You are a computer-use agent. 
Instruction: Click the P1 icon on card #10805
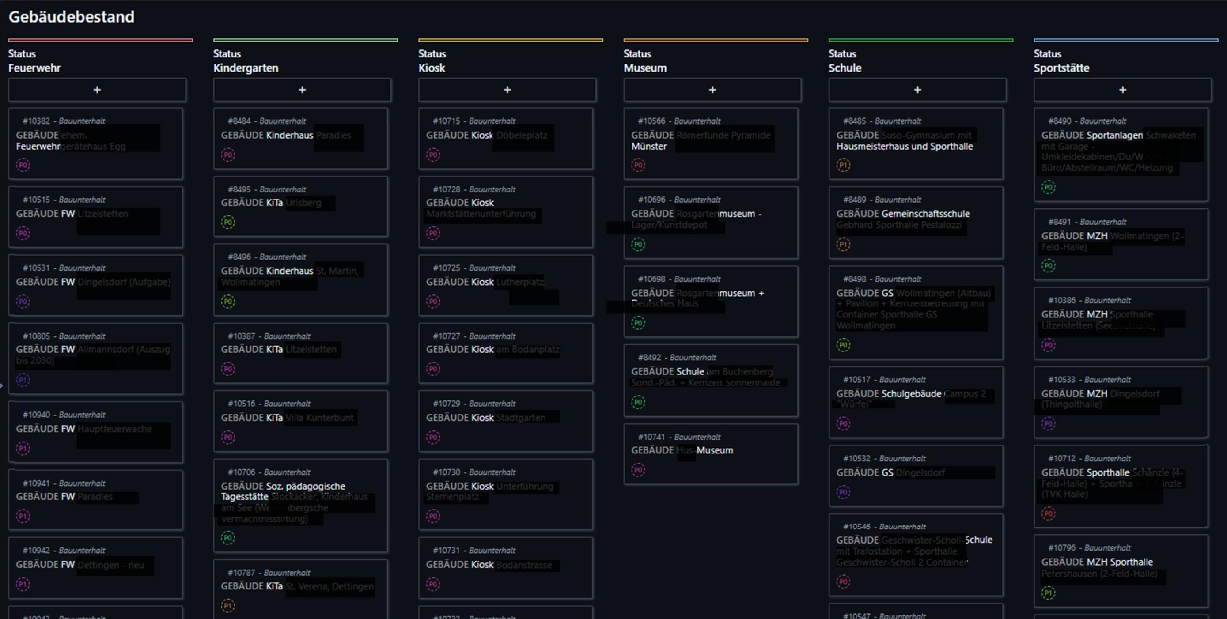(23, 380)
